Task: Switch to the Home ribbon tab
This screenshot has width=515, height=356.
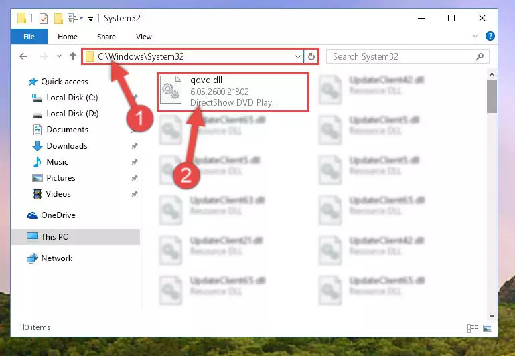Action: coord(68,37)
